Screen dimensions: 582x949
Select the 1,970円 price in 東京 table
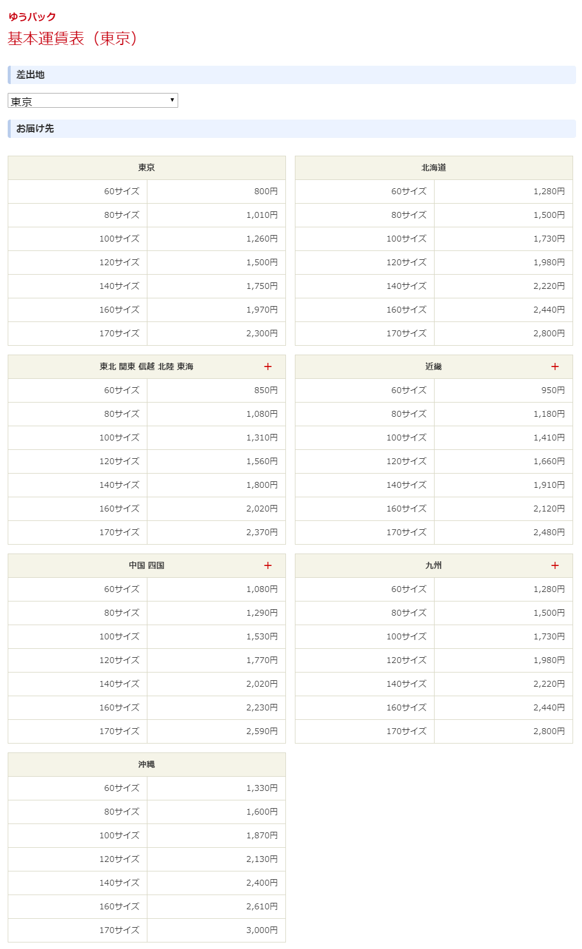262,310
